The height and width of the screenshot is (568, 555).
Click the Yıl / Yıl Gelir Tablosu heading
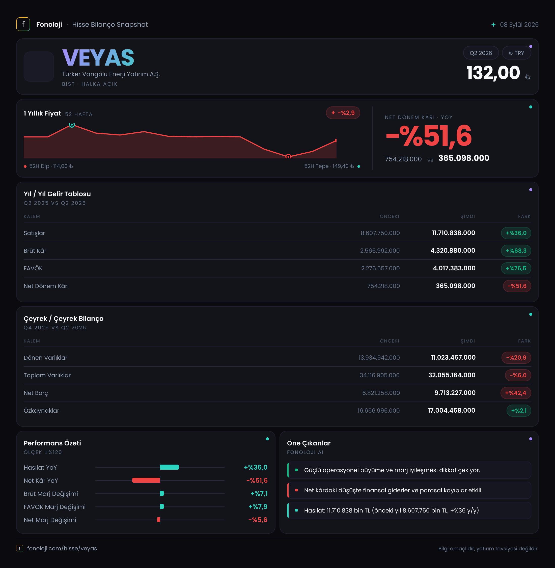57,194
